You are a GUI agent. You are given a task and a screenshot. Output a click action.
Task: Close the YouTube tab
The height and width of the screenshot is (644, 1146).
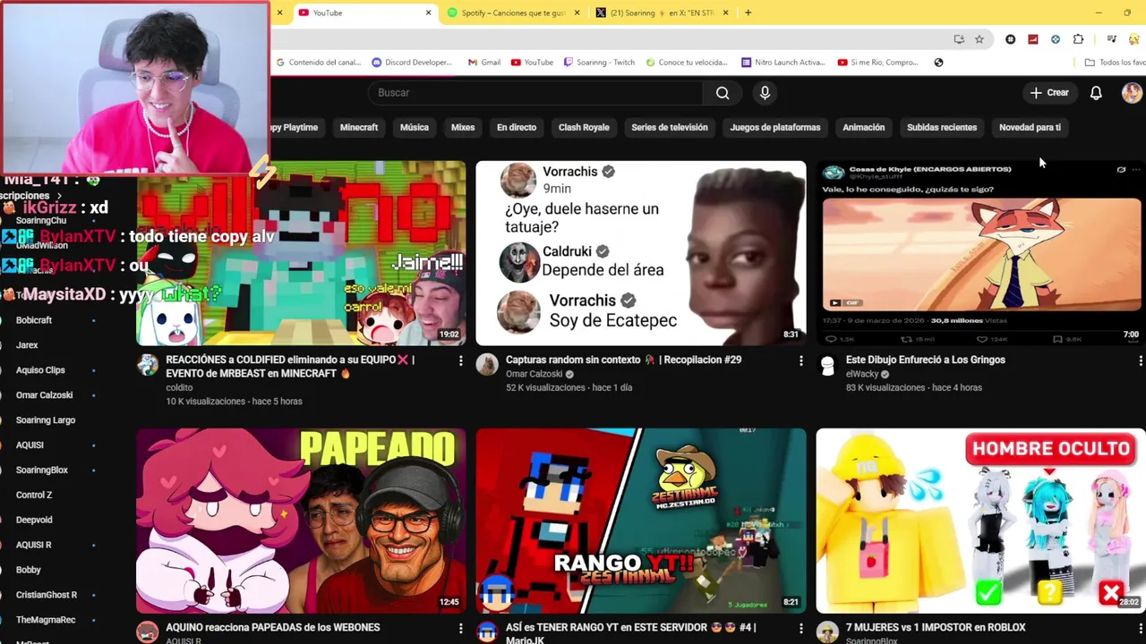[x=428, y=13]
